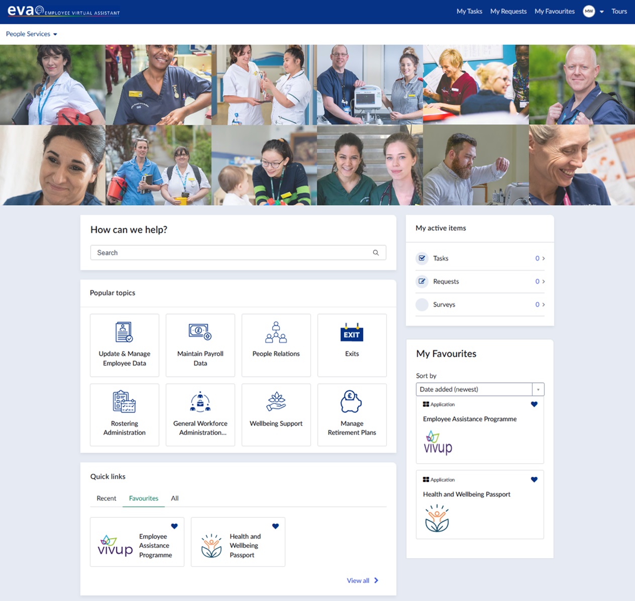Open the Maintain Payroll Data topic

(x=200, y=345)
